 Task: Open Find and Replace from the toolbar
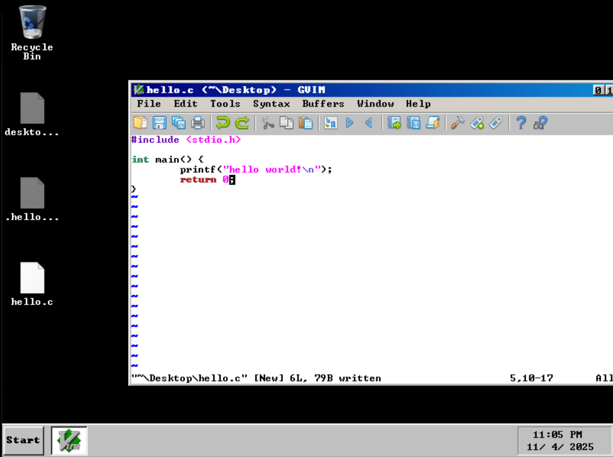click(331, 123)
